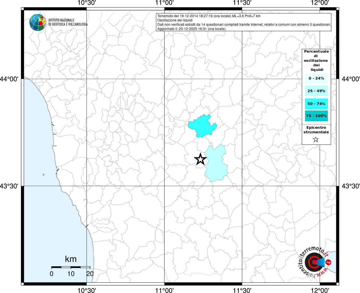Viewport: 360px width, 293px height.
Task: Select the 75 - 100% legend swatch
Action: pos(316,116)
